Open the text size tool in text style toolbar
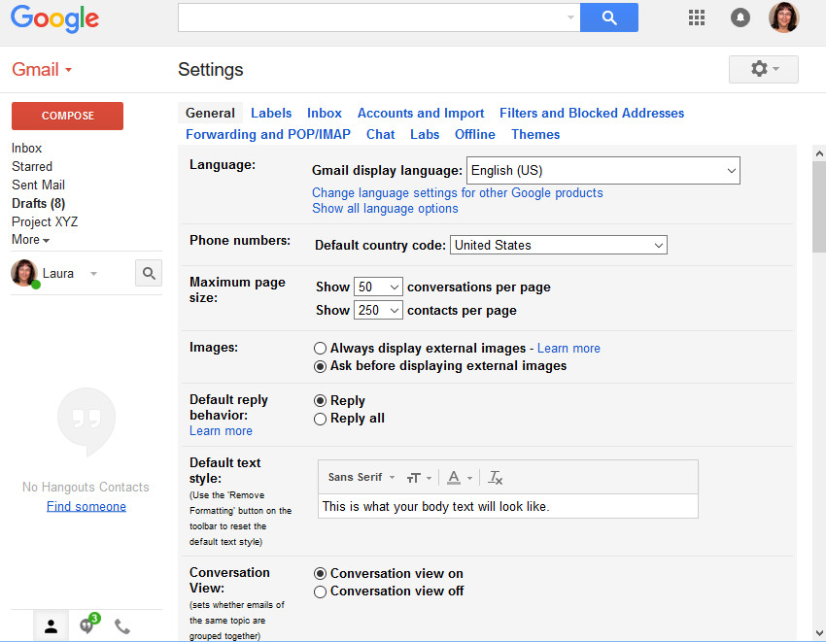The width and height of the screenshot is (826, 642). (419, 478)
